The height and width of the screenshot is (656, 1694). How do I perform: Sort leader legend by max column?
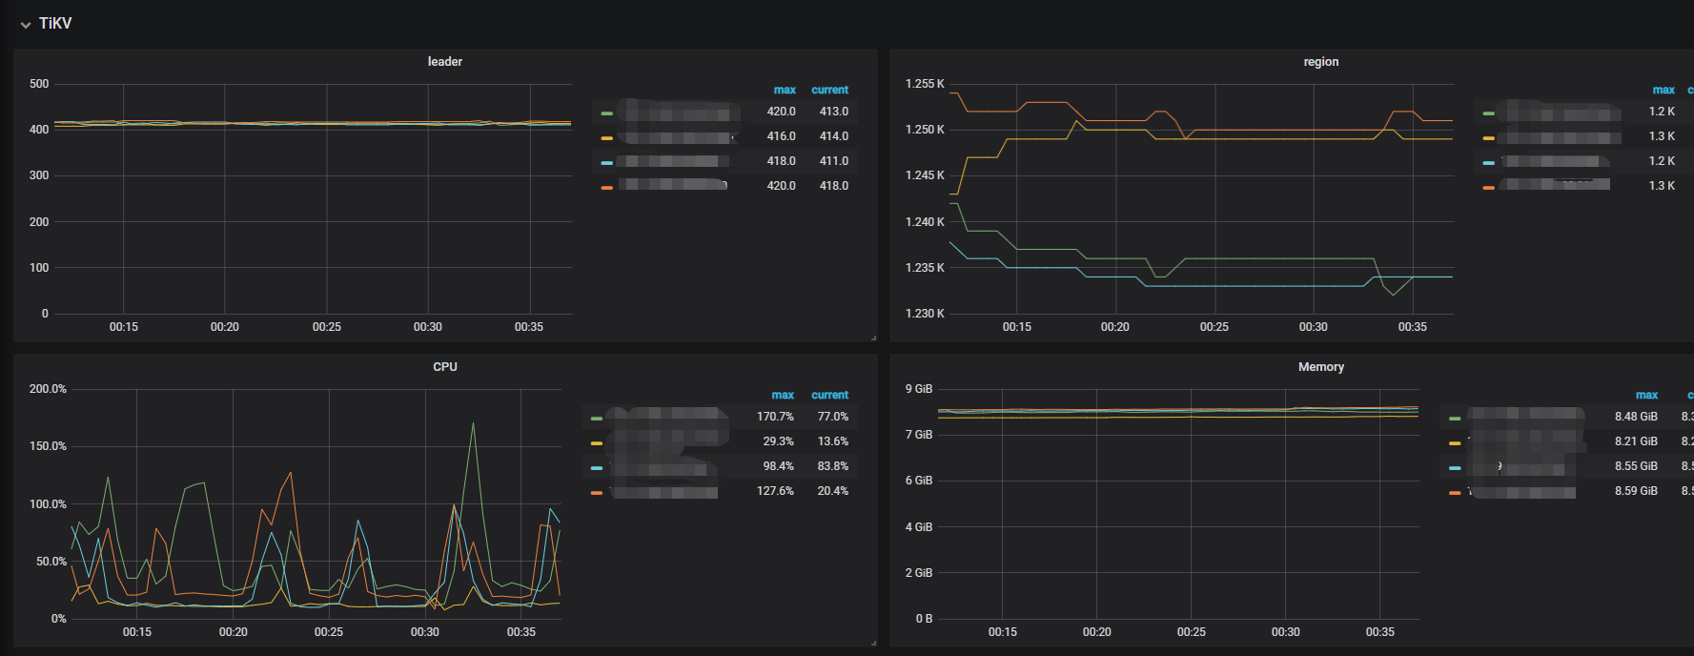coord(784,90)
